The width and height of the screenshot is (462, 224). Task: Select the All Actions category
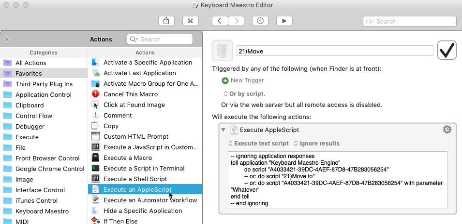(44, 63)
